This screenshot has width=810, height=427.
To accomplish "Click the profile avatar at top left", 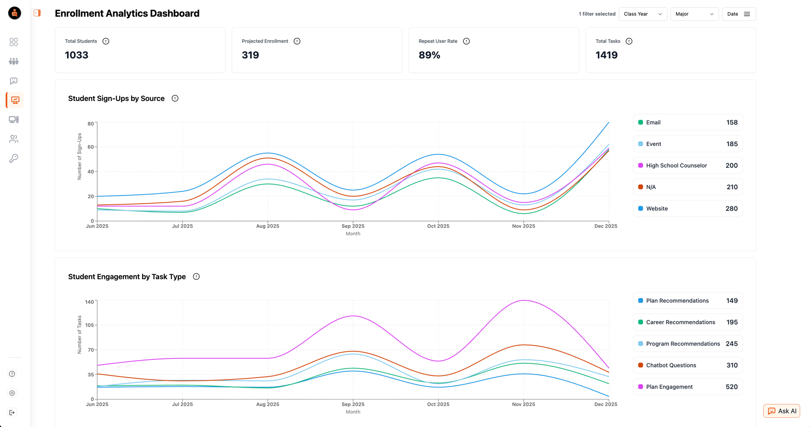I will click(14, 13).
